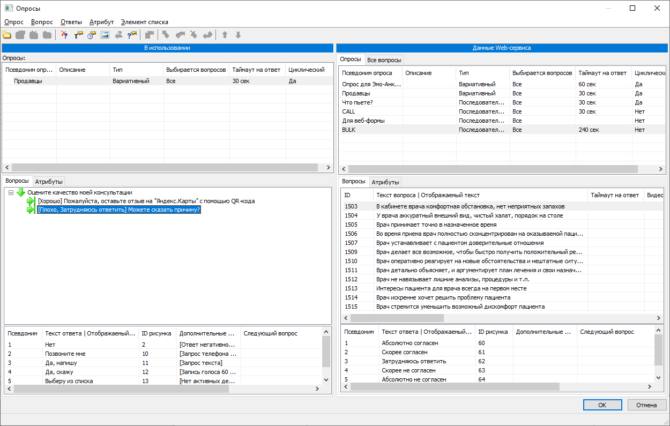Screen dimensions: 670x426
Task: Click the yellow new survey folder icon
Action: pos(7,35)
